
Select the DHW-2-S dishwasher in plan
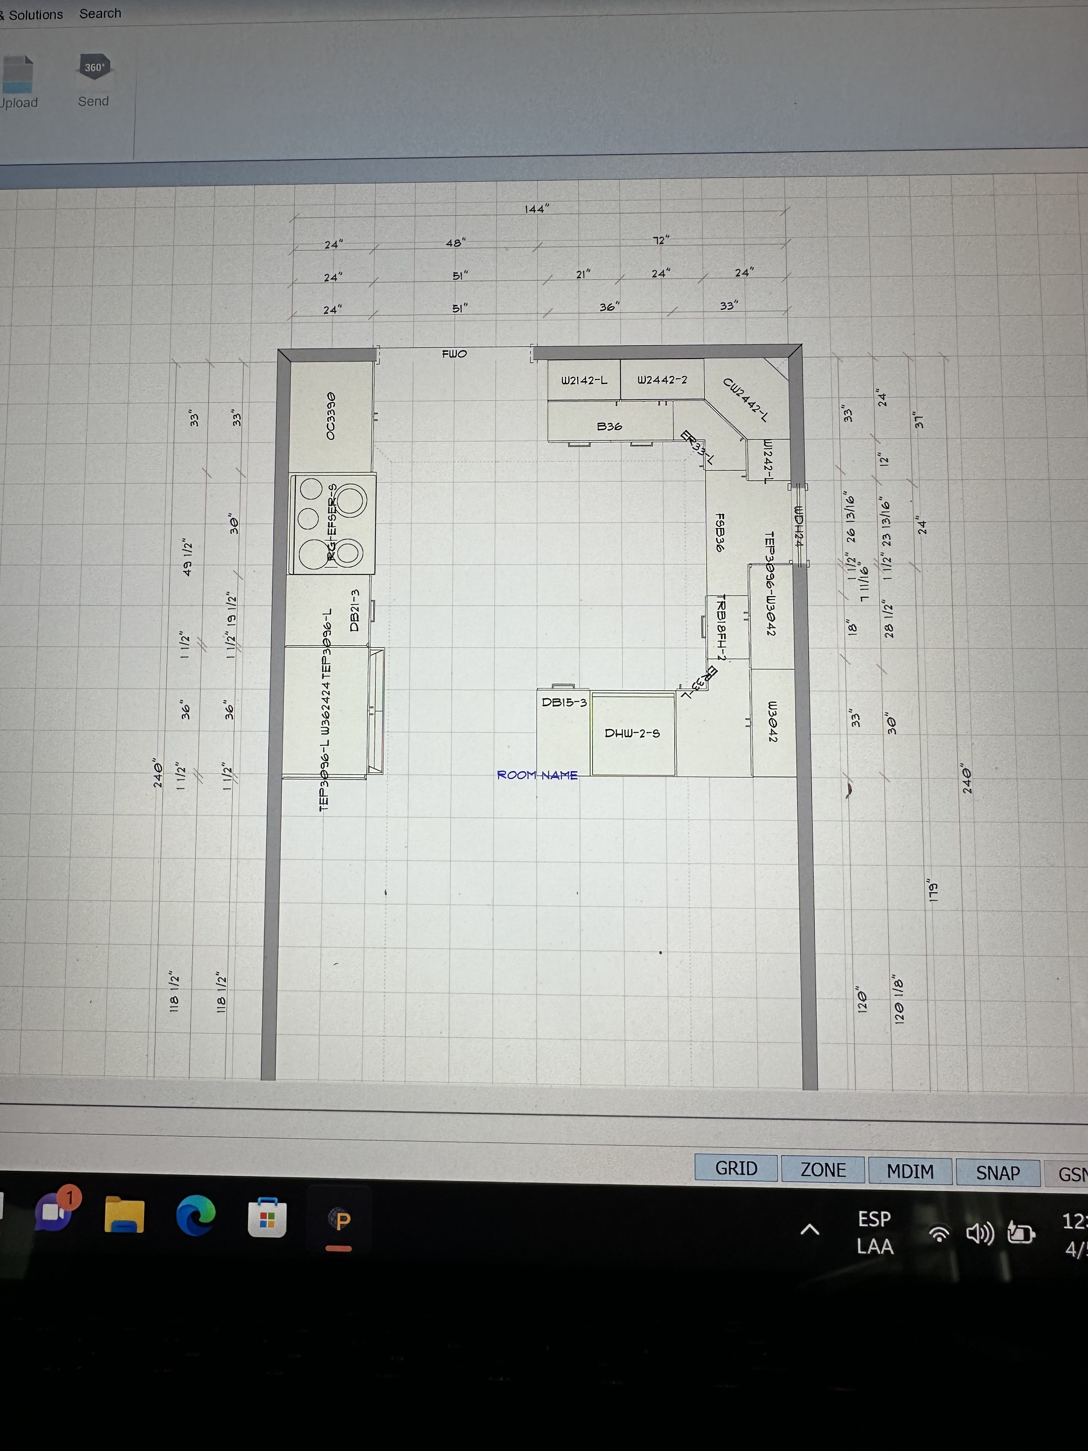632,734
